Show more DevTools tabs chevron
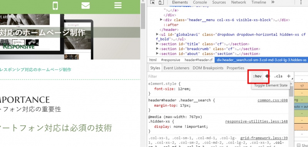The width and height of the screenshot is (308, 147). 273,2
